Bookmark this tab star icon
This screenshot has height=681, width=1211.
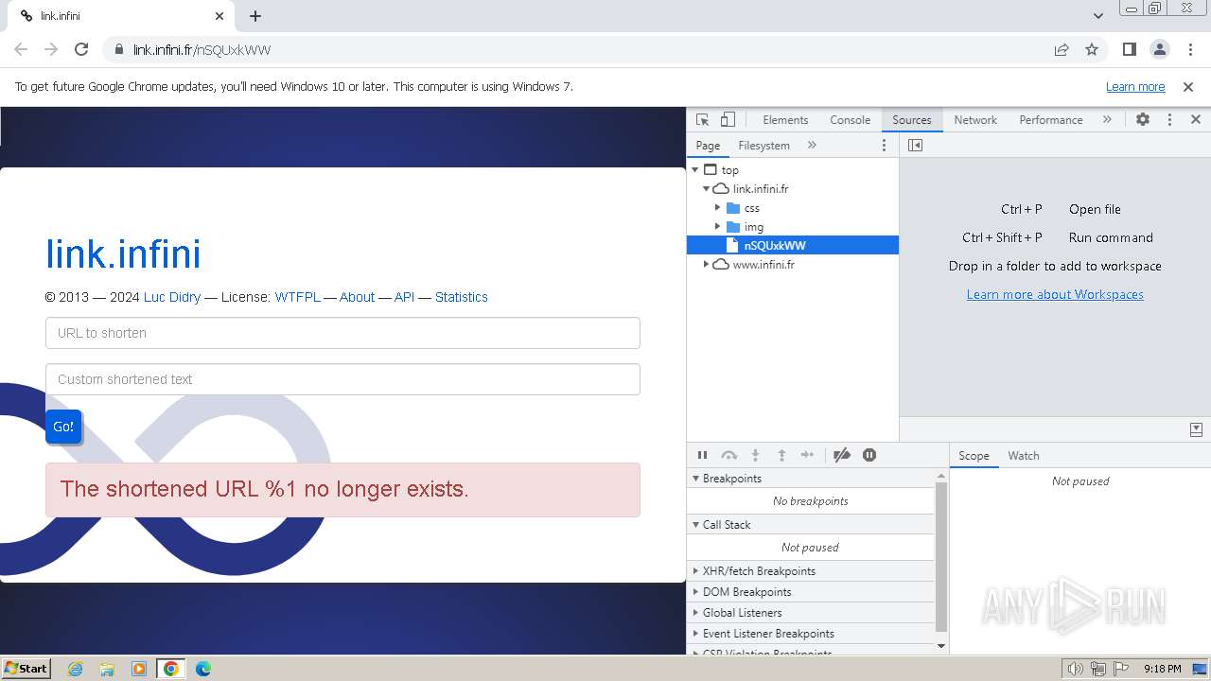pyautogui.click(x=1092, y=49)
